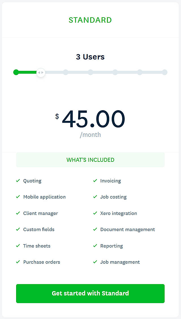Select the checkmark beside Mobile application
The height and width of the screenshot is (319, 181).
tap(18, 197)
